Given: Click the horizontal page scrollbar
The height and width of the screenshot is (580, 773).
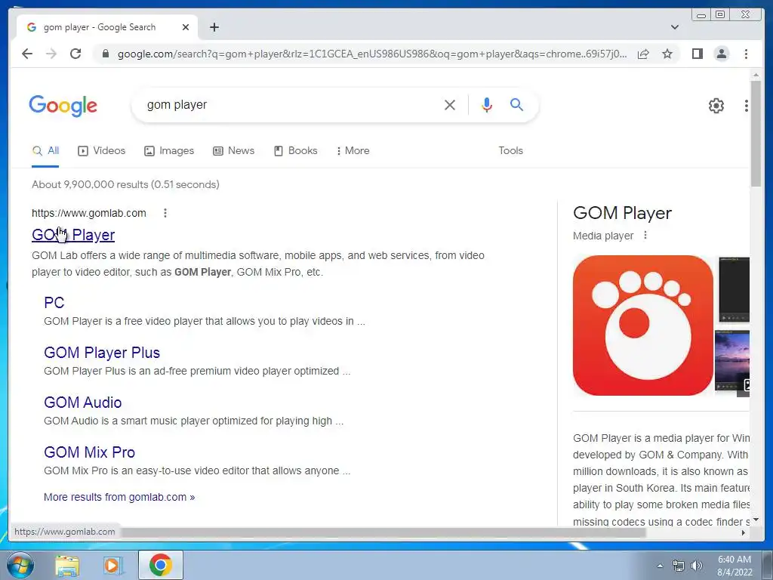Looking at the screenshot, I should tap(383, 532).
